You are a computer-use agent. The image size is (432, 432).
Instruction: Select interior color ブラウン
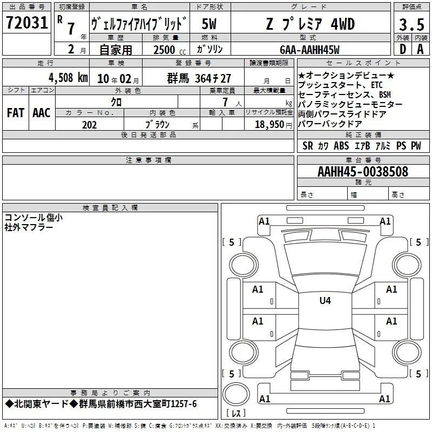click(x=158, y=125)
